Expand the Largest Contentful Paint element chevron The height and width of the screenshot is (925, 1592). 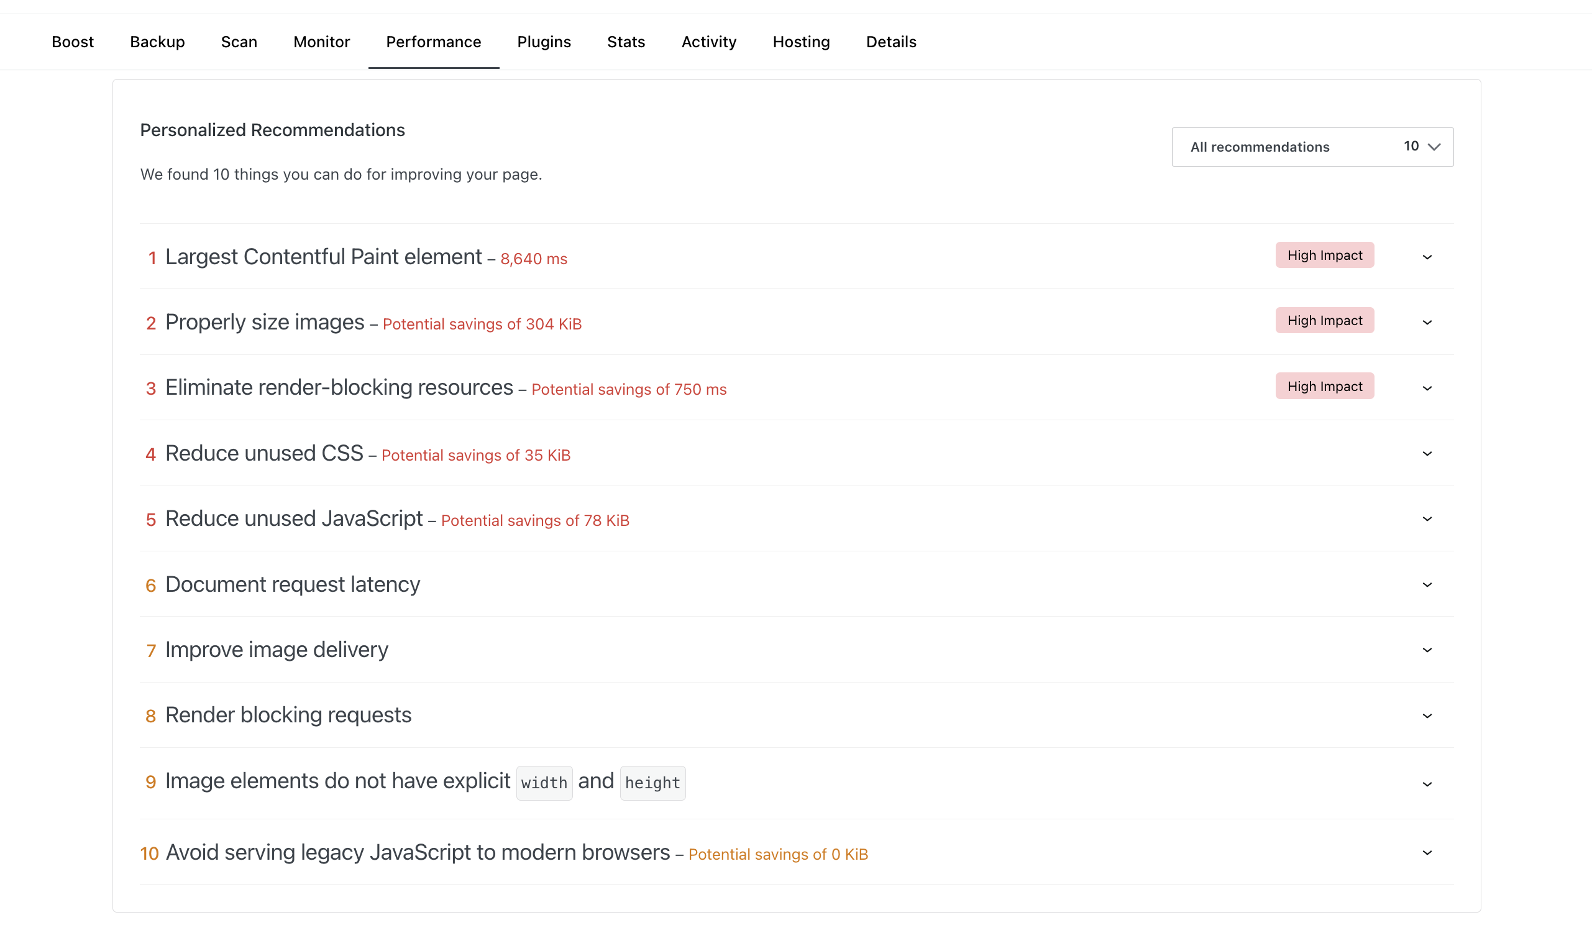(x=1427, y=257)
